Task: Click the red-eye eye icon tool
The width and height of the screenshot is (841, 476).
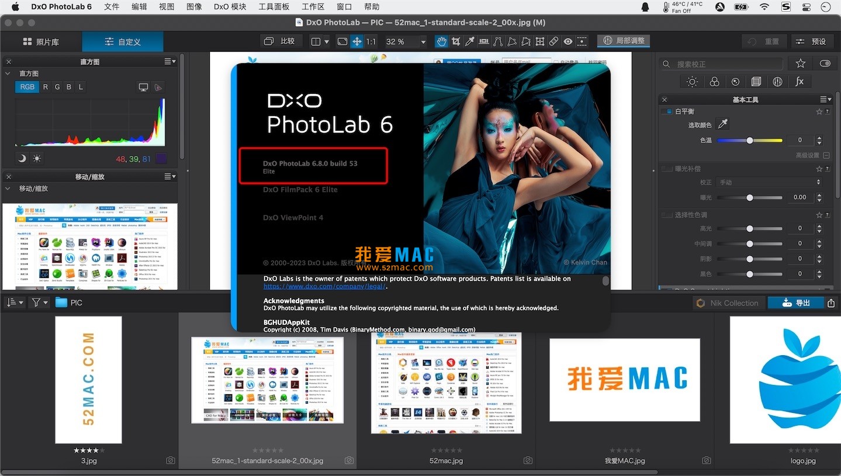Action: [x=568, y=41]
